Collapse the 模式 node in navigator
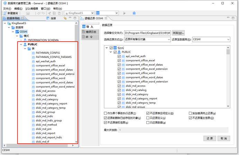The image size is (239, 155). (x=17, y=36)
